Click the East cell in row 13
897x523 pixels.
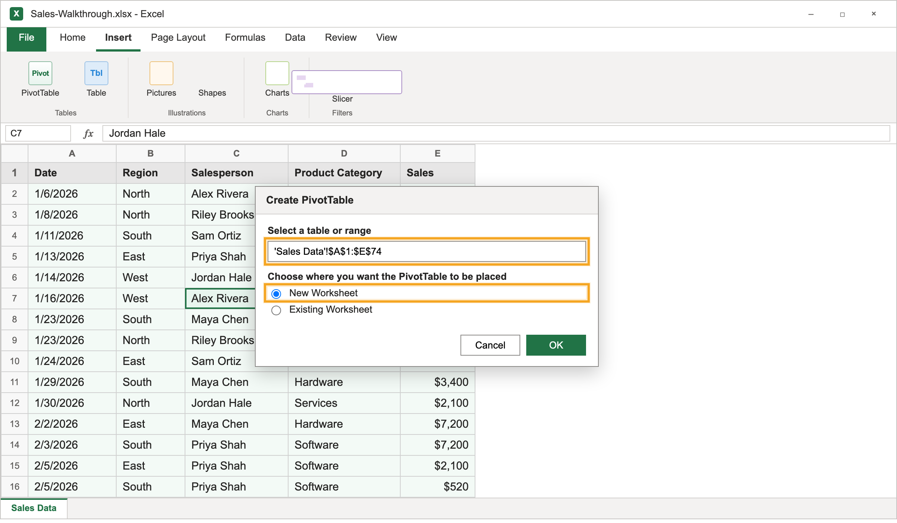click(151, 424)
